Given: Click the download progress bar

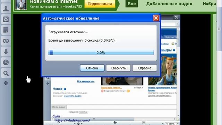Looking at the screenshot, I should point(101,52).
